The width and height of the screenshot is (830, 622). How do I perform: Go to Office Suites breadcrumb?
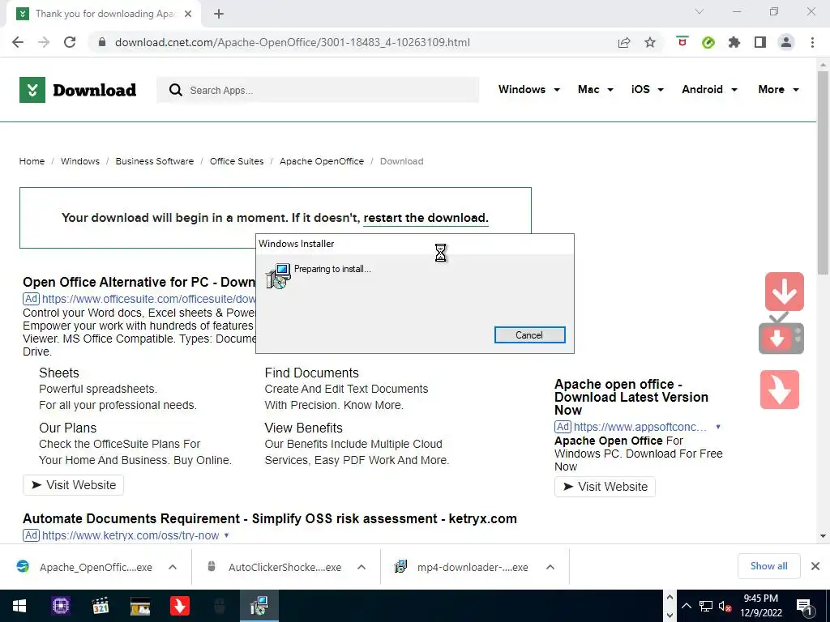(x=237, y=161)
